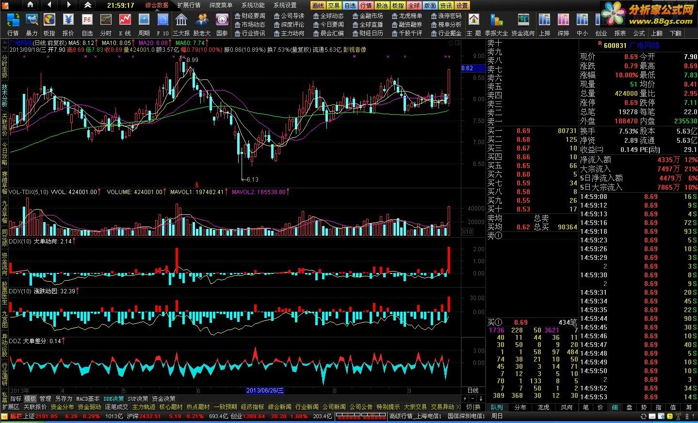The height and width of the screenshot is (423, 698).
Task: Open the 周期 period icon
Action: coord(144,25)
